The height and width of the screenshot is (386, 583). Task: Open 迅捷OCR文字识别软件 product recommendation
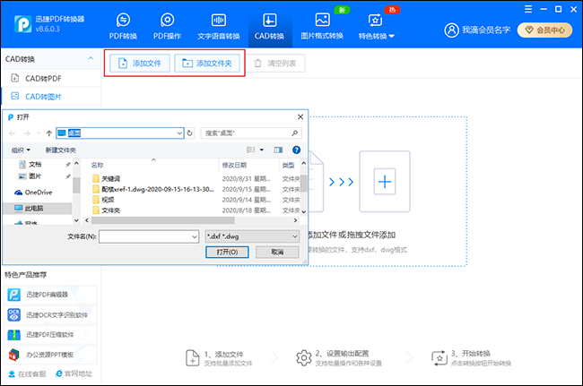(51, 314)
